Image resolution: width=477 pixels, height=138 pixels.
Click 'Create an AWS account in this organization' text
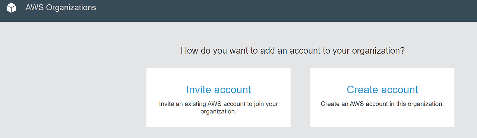(x=382, y=104)
